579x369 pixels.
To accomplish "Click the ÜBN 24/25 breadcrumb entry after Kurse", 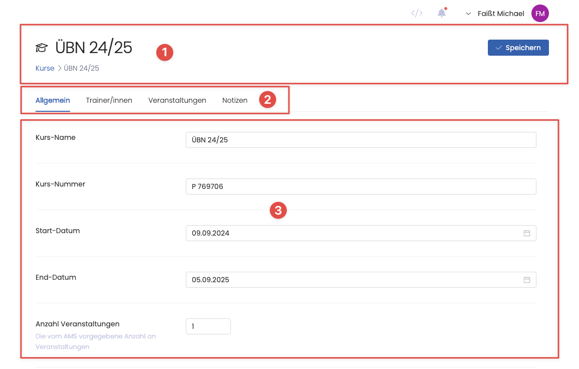I will (x=82, y=68).
